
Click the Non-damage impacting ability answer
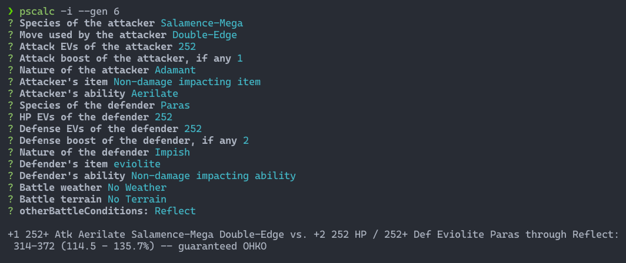[213, 176]
